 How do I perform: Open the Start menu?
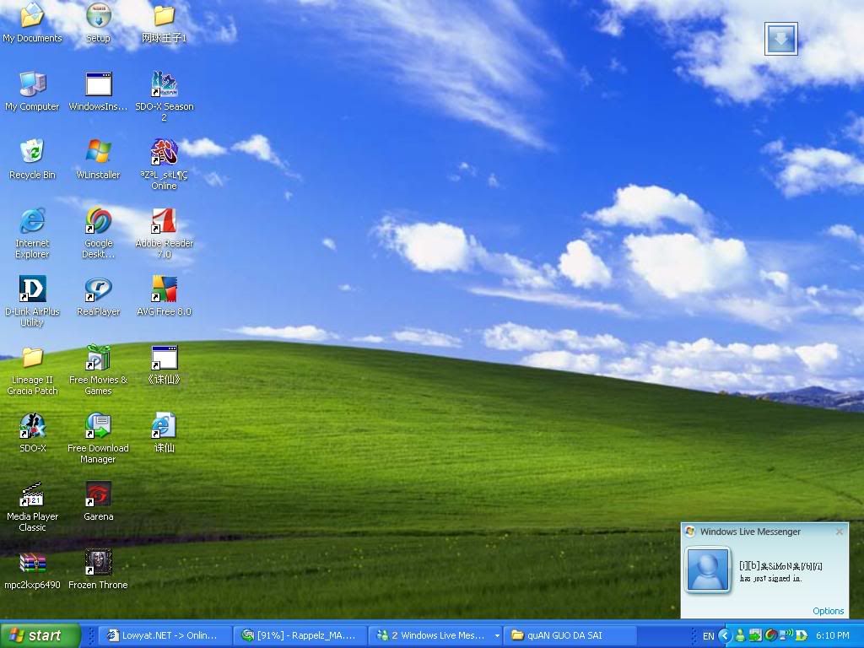point(40,634)
